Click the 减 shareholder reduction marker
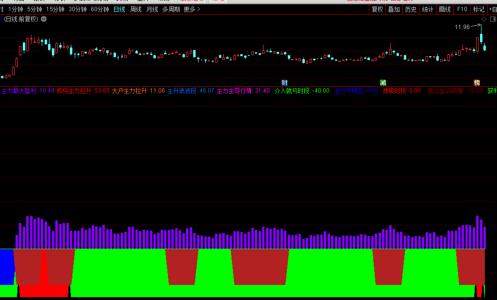497x300 pixels. 383,82
